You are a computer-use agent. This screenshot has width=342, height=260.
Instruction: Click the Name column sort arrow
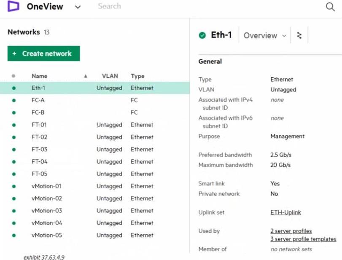tap(86, 76)
